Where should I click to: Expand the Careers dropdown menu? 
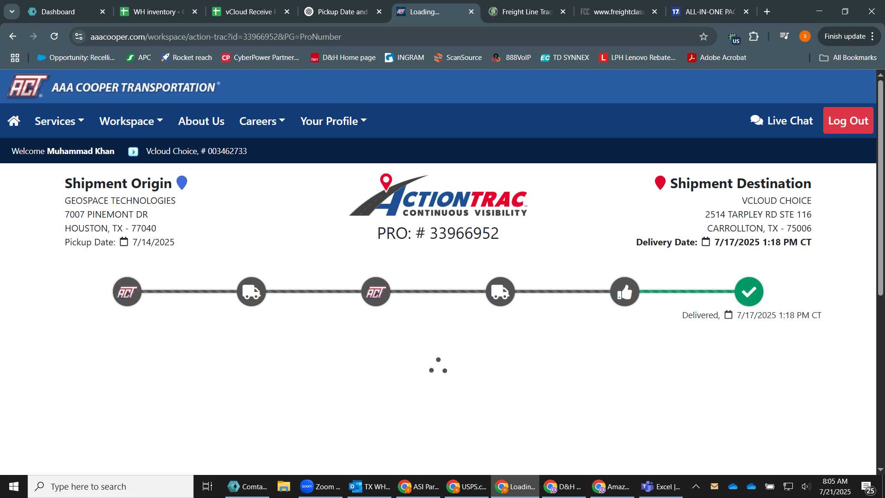[262, 121]
